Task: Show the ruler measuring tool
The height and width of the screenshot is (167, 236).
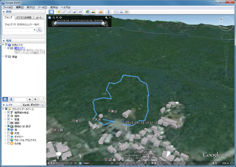Action: pos(109,12)
